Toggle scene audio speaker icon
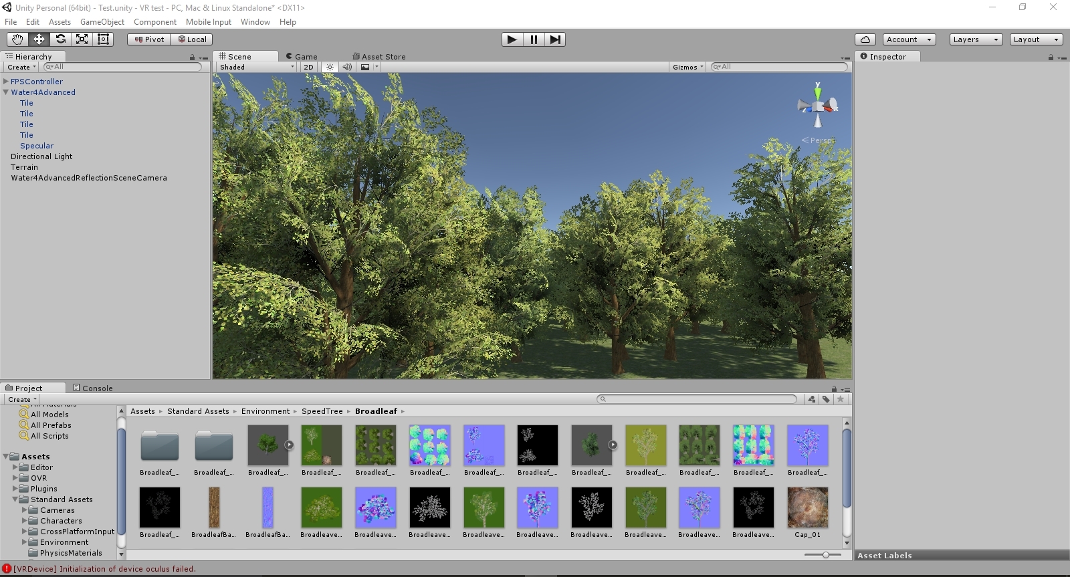The image size is (1070, 577). (347, 67)
